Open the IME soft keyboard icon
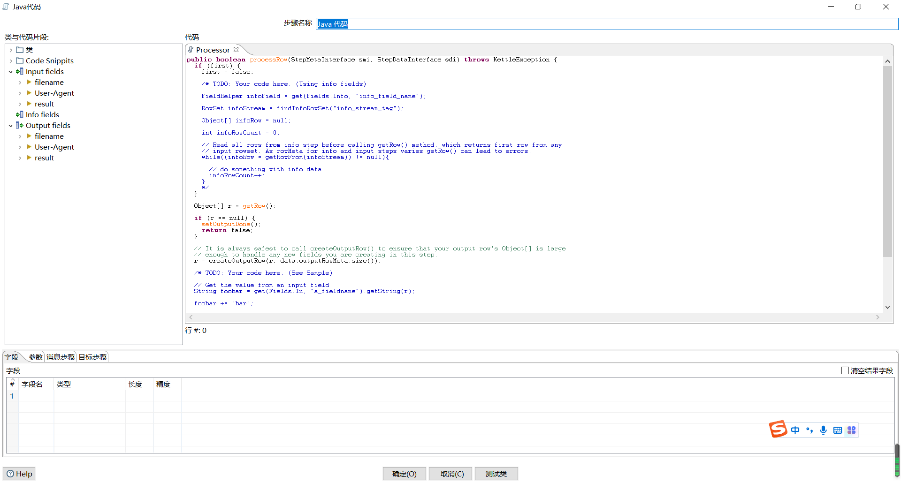 [838, 430]
